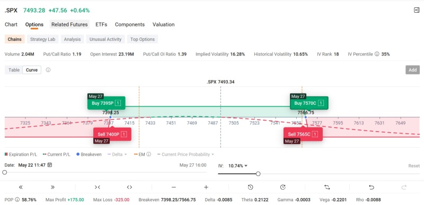Click the EM info icon
This screenshot has height=205, width=424.
(x=149, y=155)
